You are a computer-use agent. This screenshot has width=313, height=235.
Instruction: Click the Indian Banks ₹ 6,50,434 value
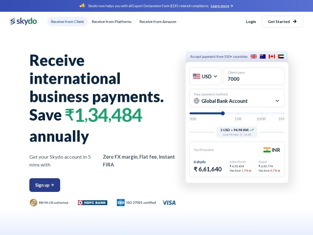click(237, 166)
